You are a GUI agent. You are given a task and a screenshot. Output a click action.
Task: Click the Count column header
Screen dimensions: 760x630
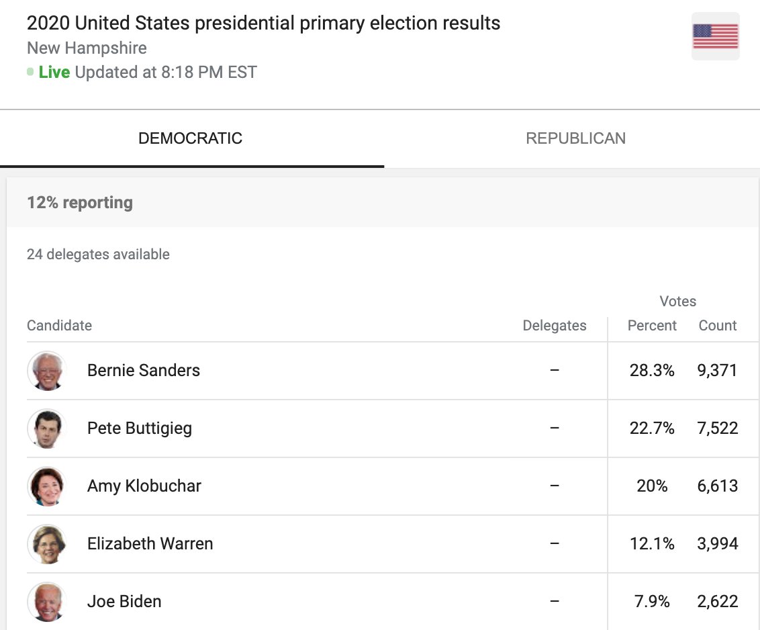718,326
